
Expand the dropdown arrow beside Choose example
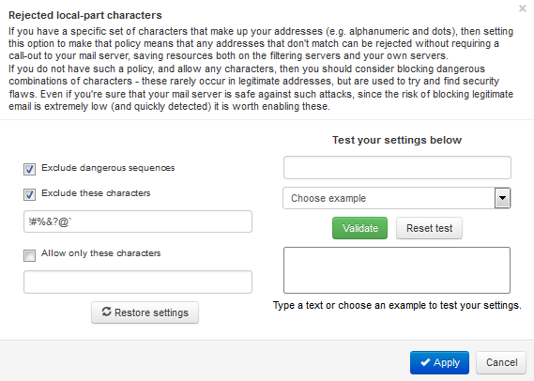[502, 198]
